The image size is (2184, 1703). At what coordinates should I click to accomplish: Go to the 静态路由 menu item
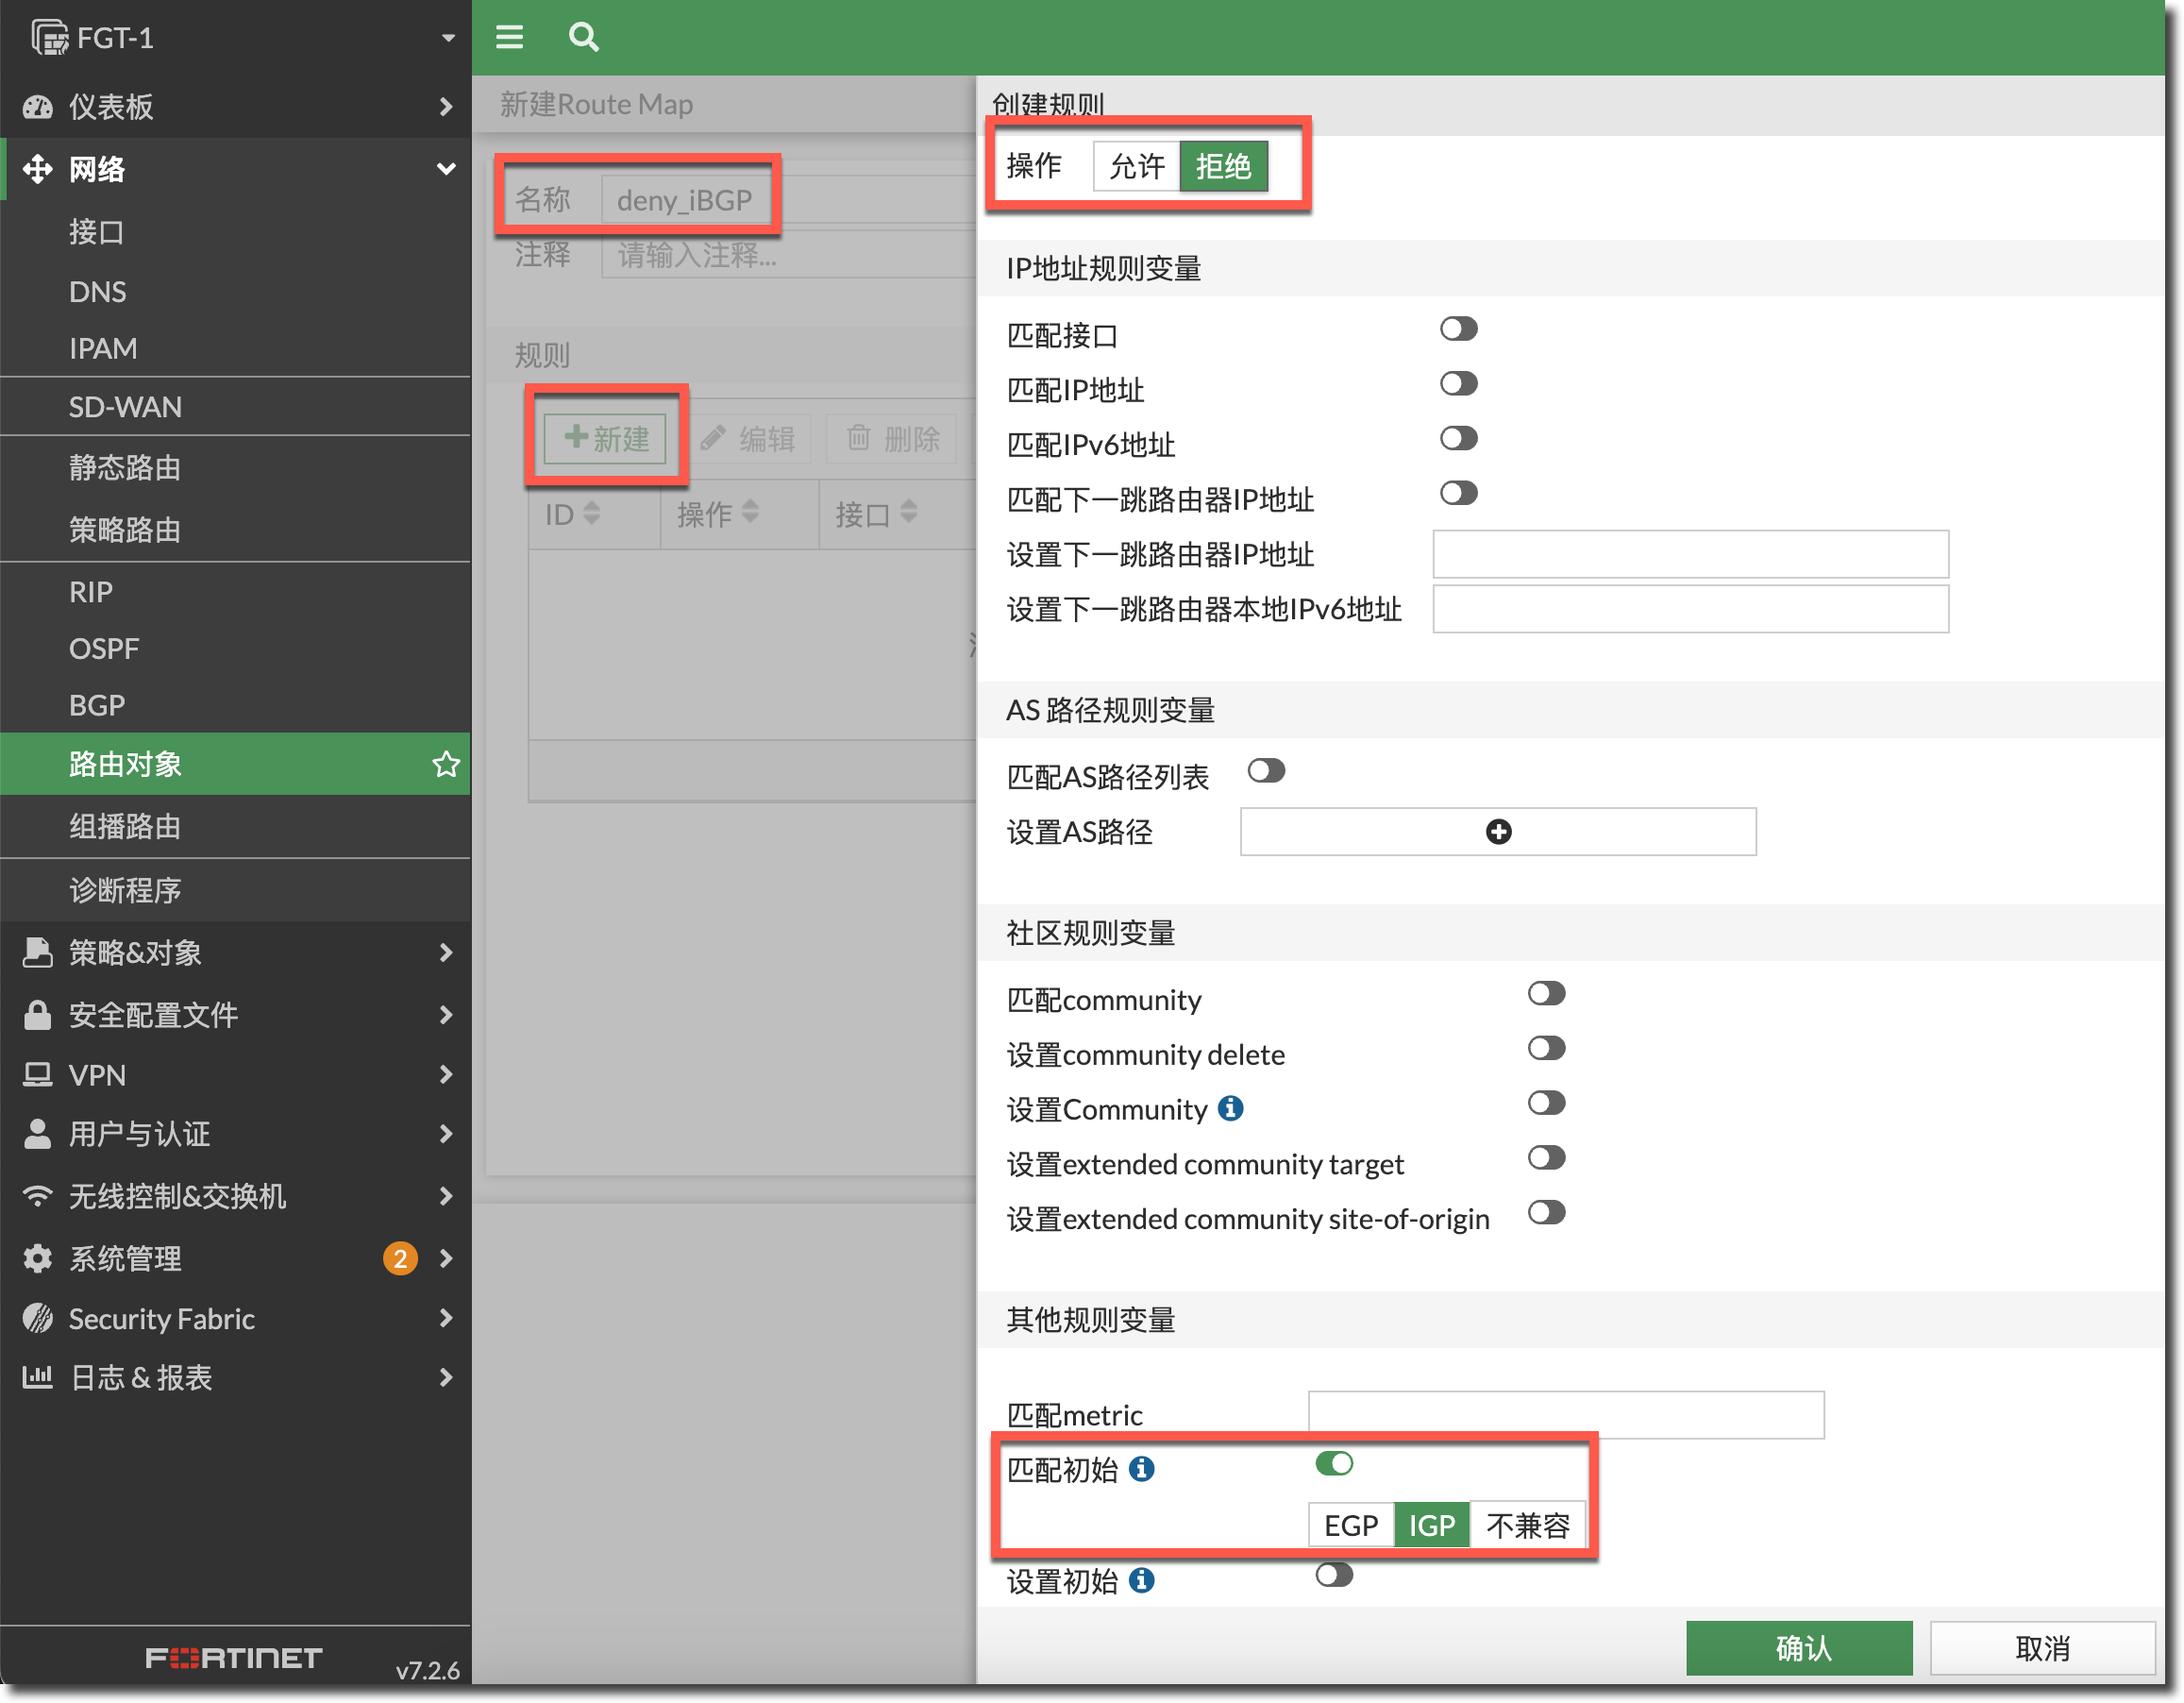(x=125, y=467)
